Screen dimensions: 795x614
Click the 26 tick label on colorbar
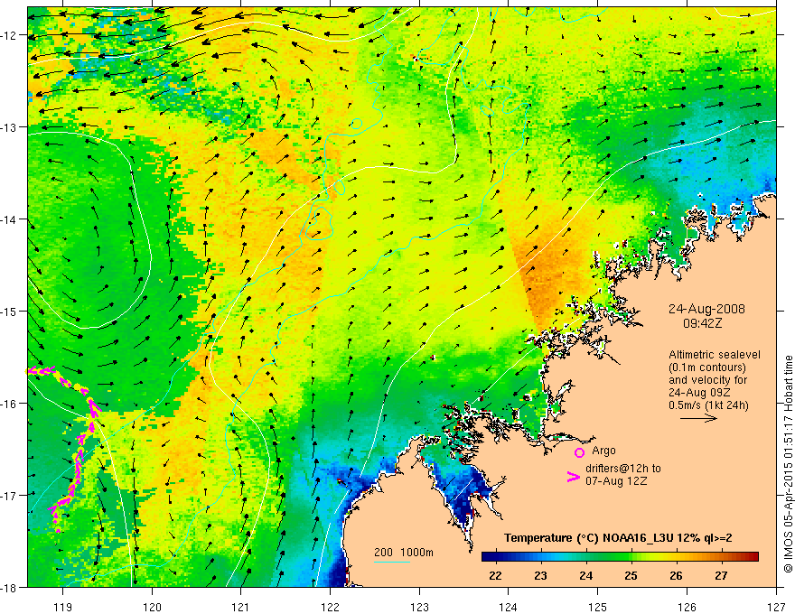point(677,575)
